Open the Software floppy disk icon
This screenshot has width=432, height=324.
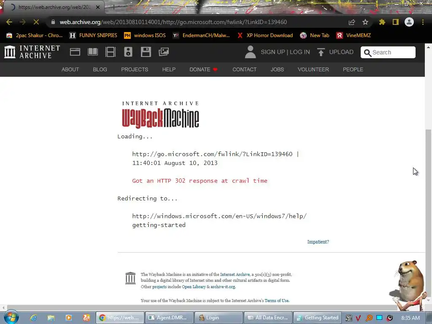pyautogui.click(x=146, y=52)
